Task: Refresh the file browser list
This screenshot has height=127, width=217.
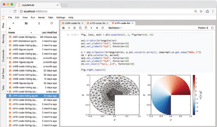Action: click(x=52, y=23)
